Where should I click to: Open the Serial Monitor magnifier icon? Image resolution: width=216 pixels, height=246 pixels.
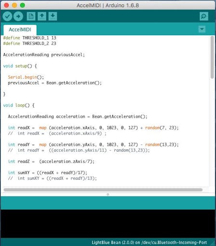(x=204, y=16)
